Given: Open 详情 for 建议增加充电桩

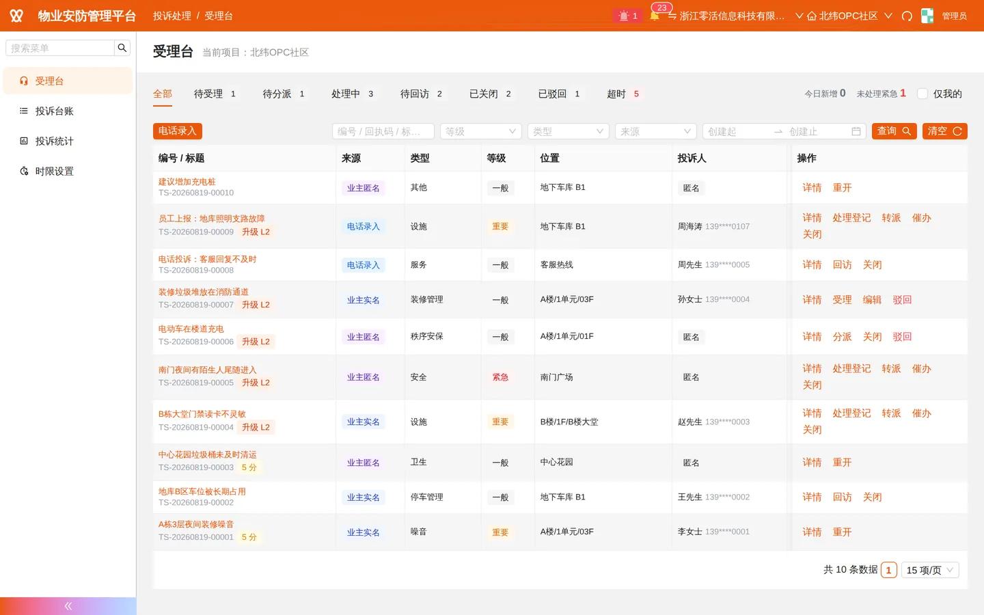Looking at the screenshot, I should (812, 187).
